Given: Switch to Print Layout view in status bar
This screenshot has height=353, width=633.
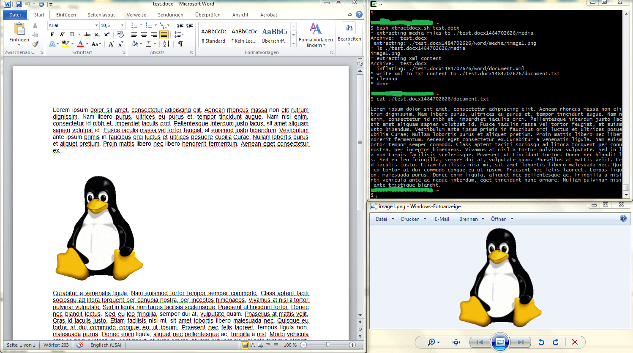Looking at the screenshot, I should [245, 345].
